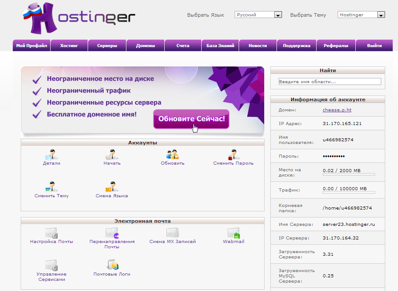Click the IP address 31.170.165.121
398x291 pixels.
pyautogui.click(x=342, y=124)
